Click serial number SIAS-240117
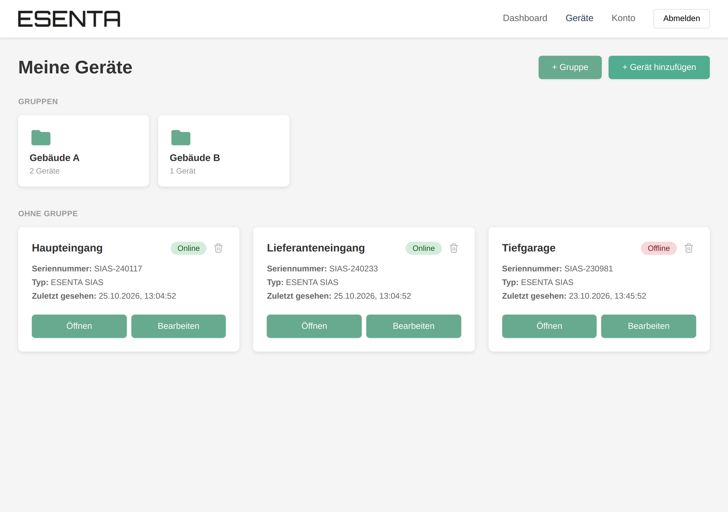This screenshot has width=728, height=512. coord(118,269)
